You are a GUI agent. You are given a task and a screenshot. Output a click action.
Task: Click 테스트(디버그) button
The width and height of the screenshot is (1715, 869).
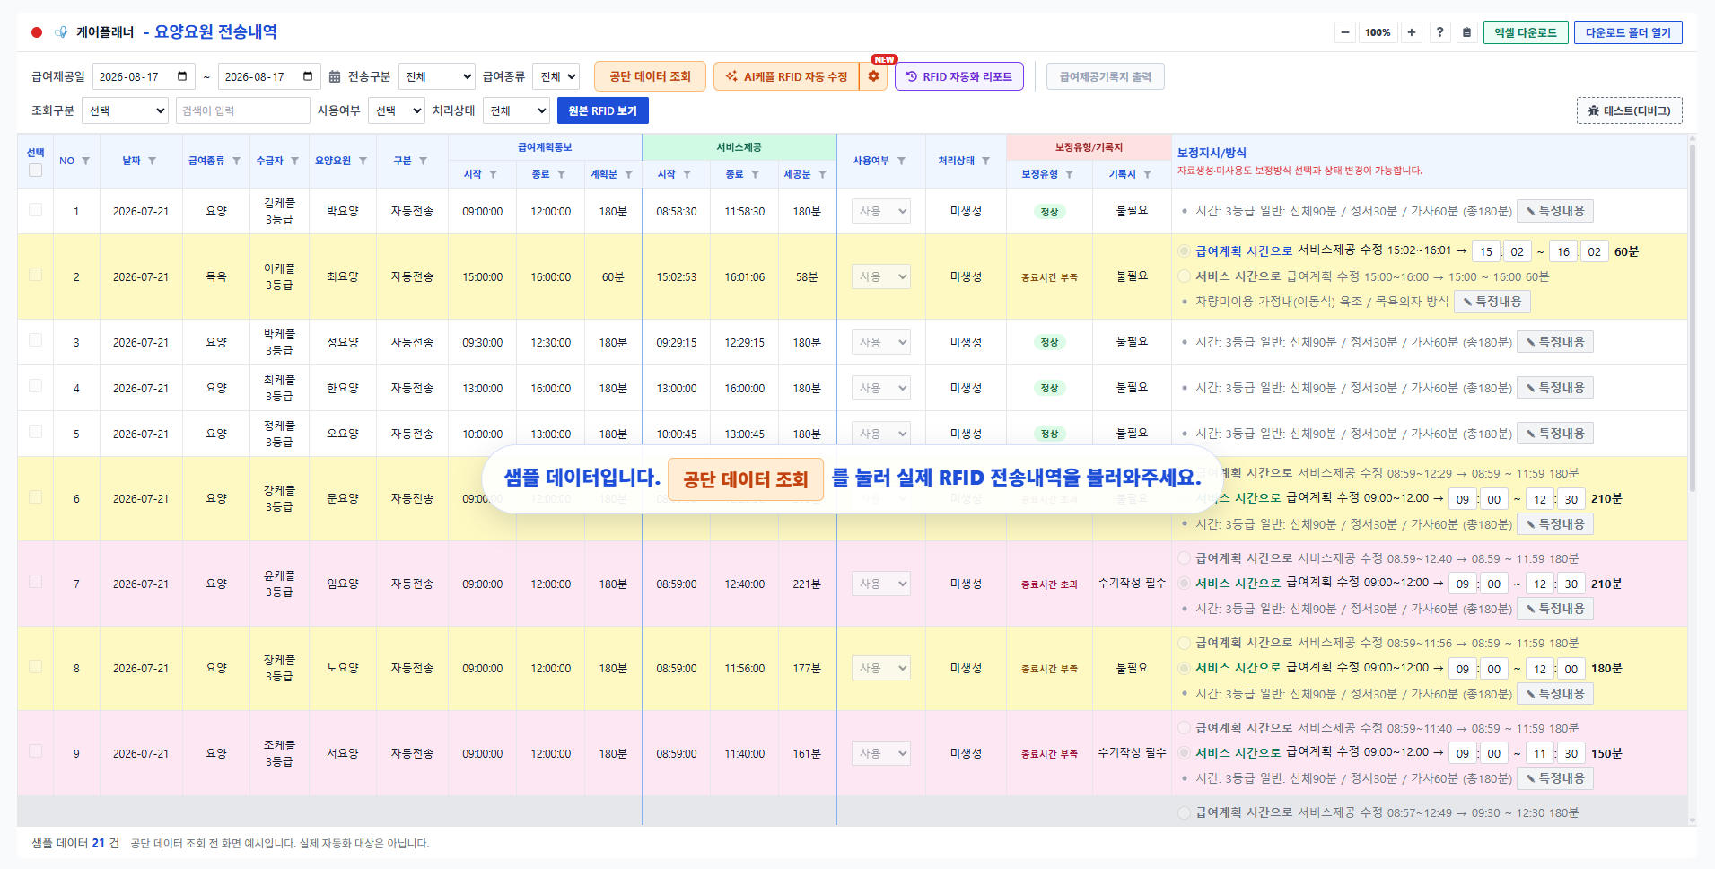1629,110
